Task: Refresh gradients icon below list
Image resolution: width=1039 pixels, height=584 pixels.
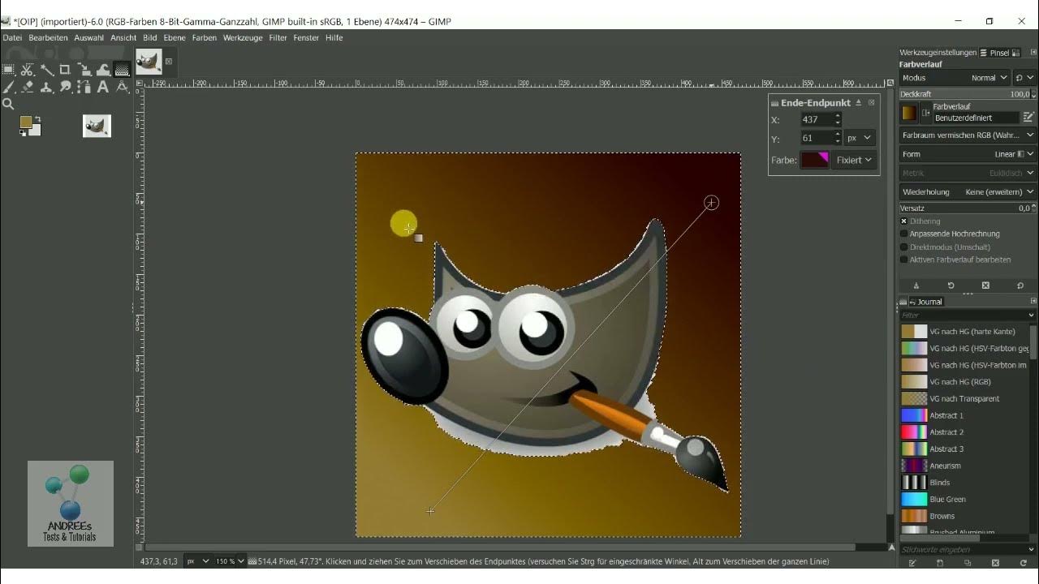Action: 1023,563
